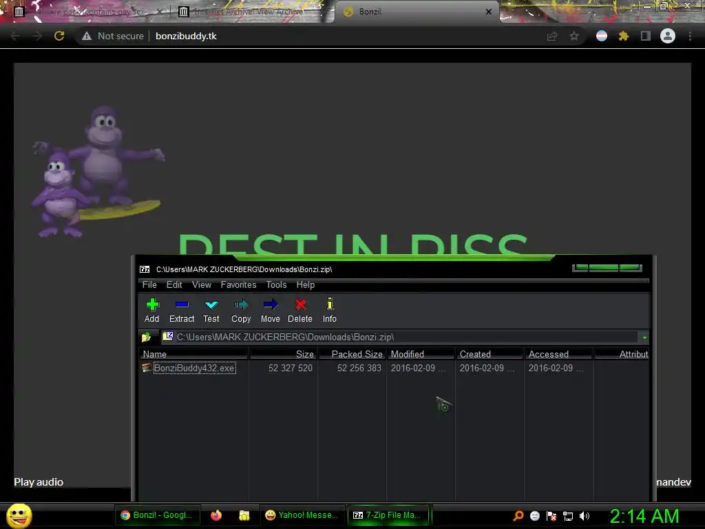Expand the 7-Zip address path dropdown
This screenshot has height=529, width=705.
(x=644, y=338)
